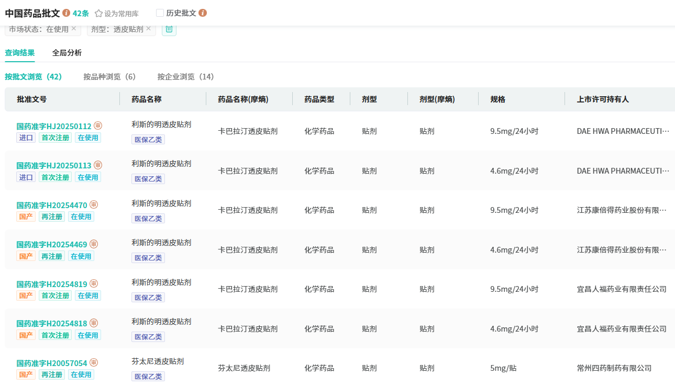The width and height of the screenshot is (675, 387).
Task: Remove the 市场状态：在使用 filter tag
Action: [x=74, y=29]
